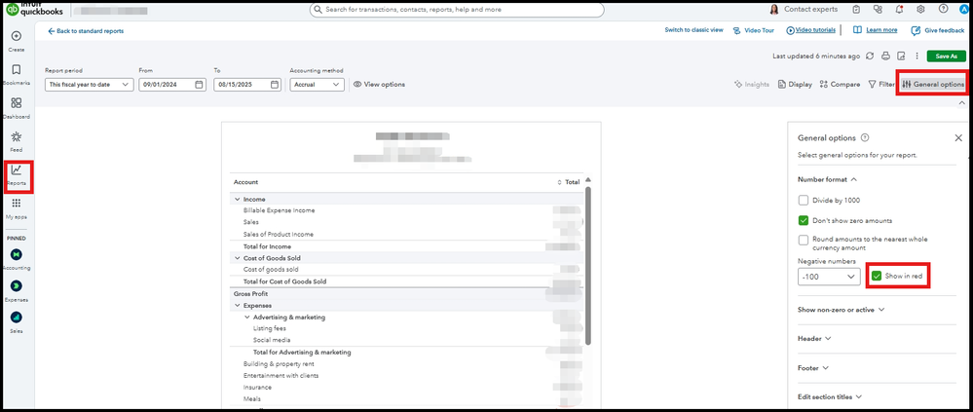Uncheck Don't show zero amounts
The height and width of the screenshot is (412, 973).
pyautogui.click(x=804, y=220)
